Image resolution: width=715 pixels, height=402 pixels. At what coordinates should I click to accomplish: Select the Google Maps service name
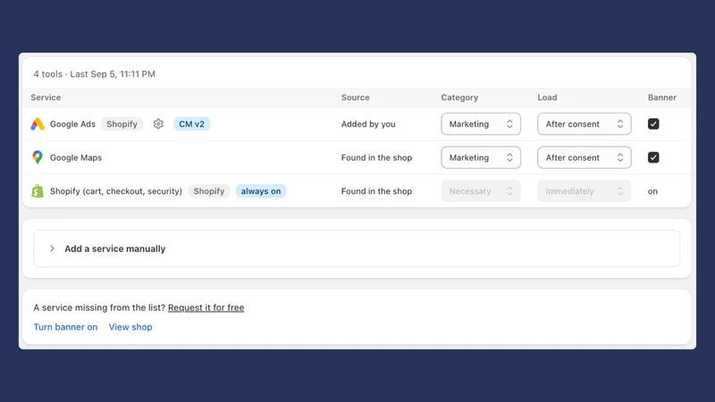point(76,158)
